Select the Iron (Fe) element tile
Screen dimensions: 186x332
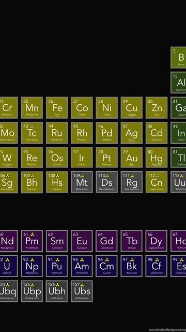(57, 107)
